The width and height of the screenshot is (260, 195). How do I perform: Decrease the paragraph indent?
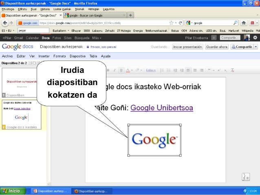pos(175,70)
